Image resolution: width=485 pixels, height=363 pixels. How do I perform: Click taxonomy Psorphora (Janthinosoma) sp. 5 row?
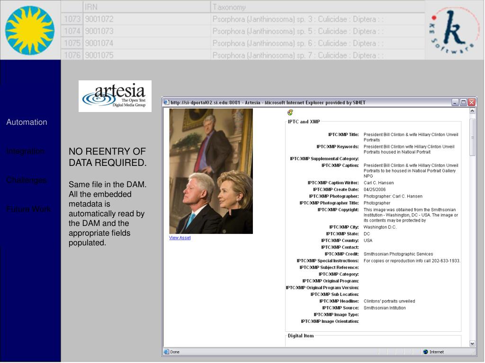(318, 31)
